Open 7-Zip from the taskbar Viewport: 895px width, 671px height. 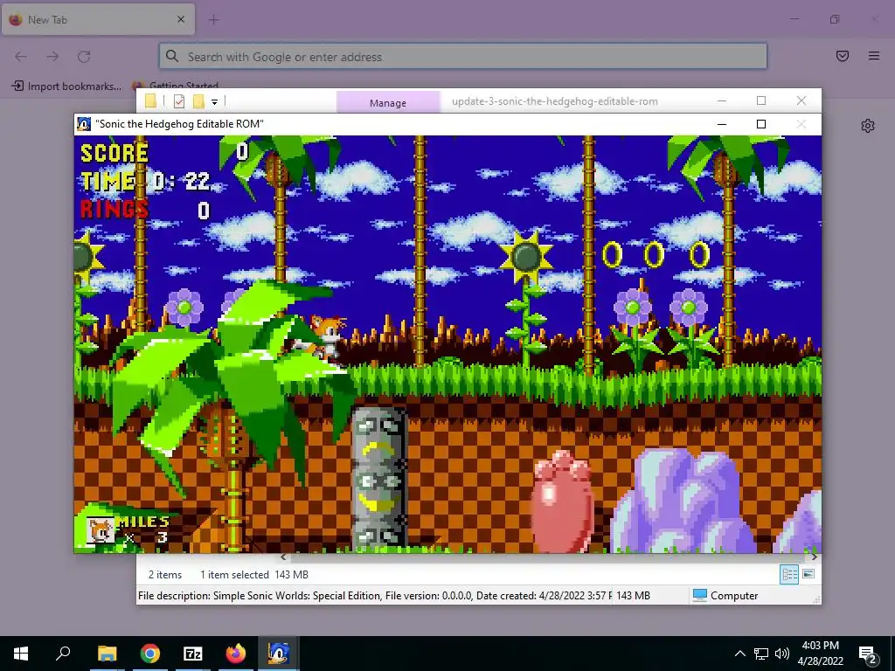click(x=193, y=654)
